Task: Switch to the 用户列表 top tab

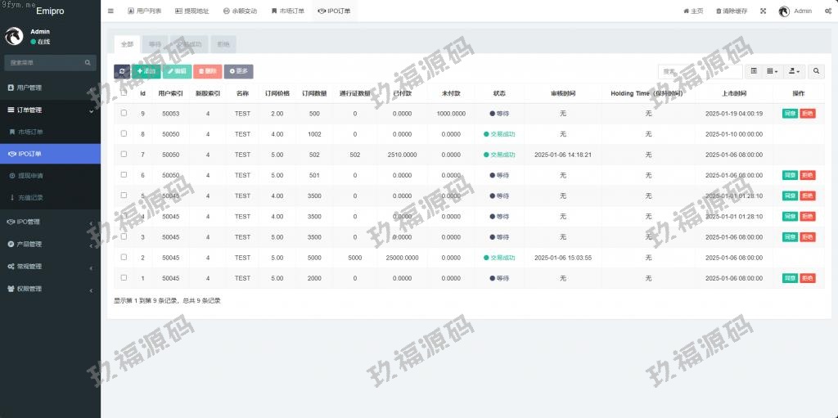Action: coord(144,11)
